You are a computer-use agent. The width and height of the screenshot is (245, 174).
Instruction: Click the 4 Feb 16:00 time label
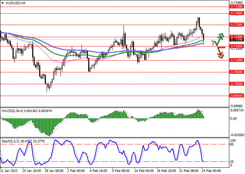tap(99, 171)
